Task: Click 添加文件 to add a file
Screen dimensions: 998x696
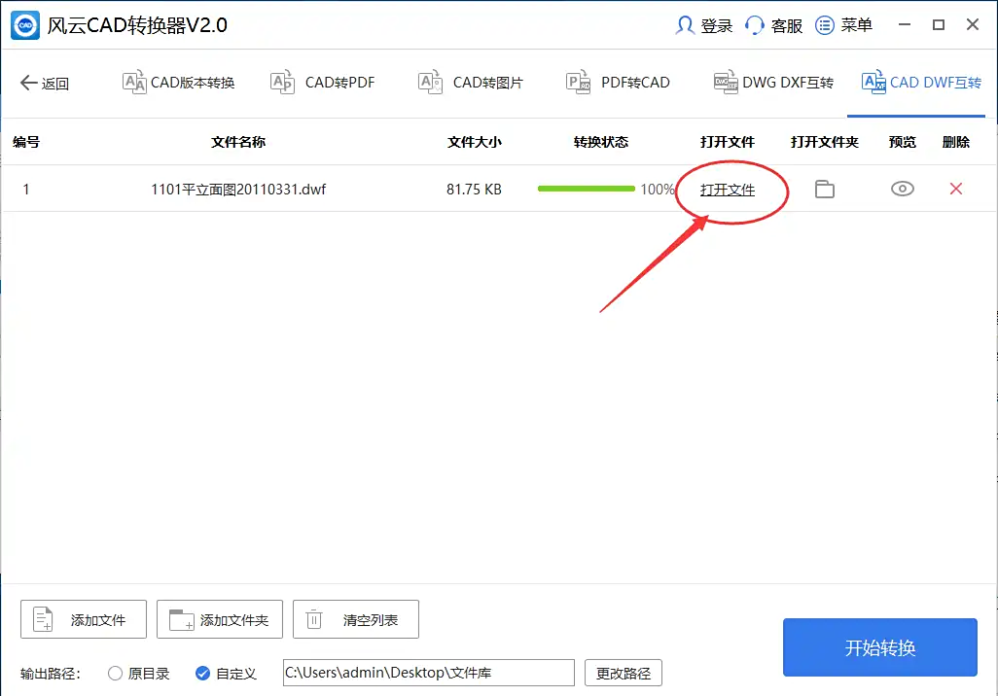Action: [x=83, y=618]
